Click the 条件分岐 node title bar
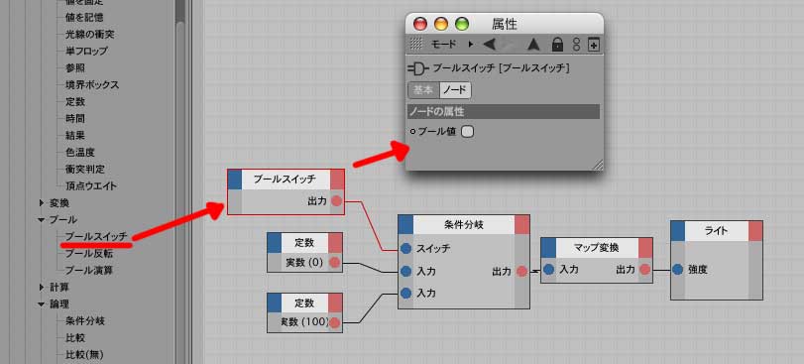This screenshot has width=804, height=364. coord(464,224)
